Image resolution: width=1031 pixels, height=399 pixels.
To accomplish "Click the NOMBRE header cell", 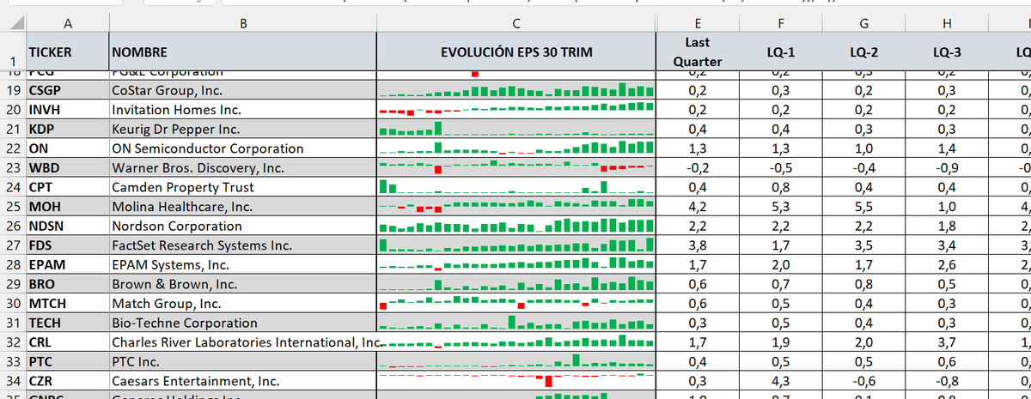I will point(243,52).
